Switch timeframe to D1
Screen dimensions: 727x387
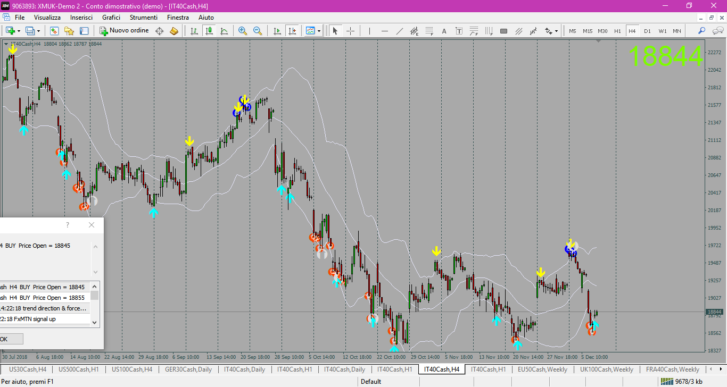point(647,31)
